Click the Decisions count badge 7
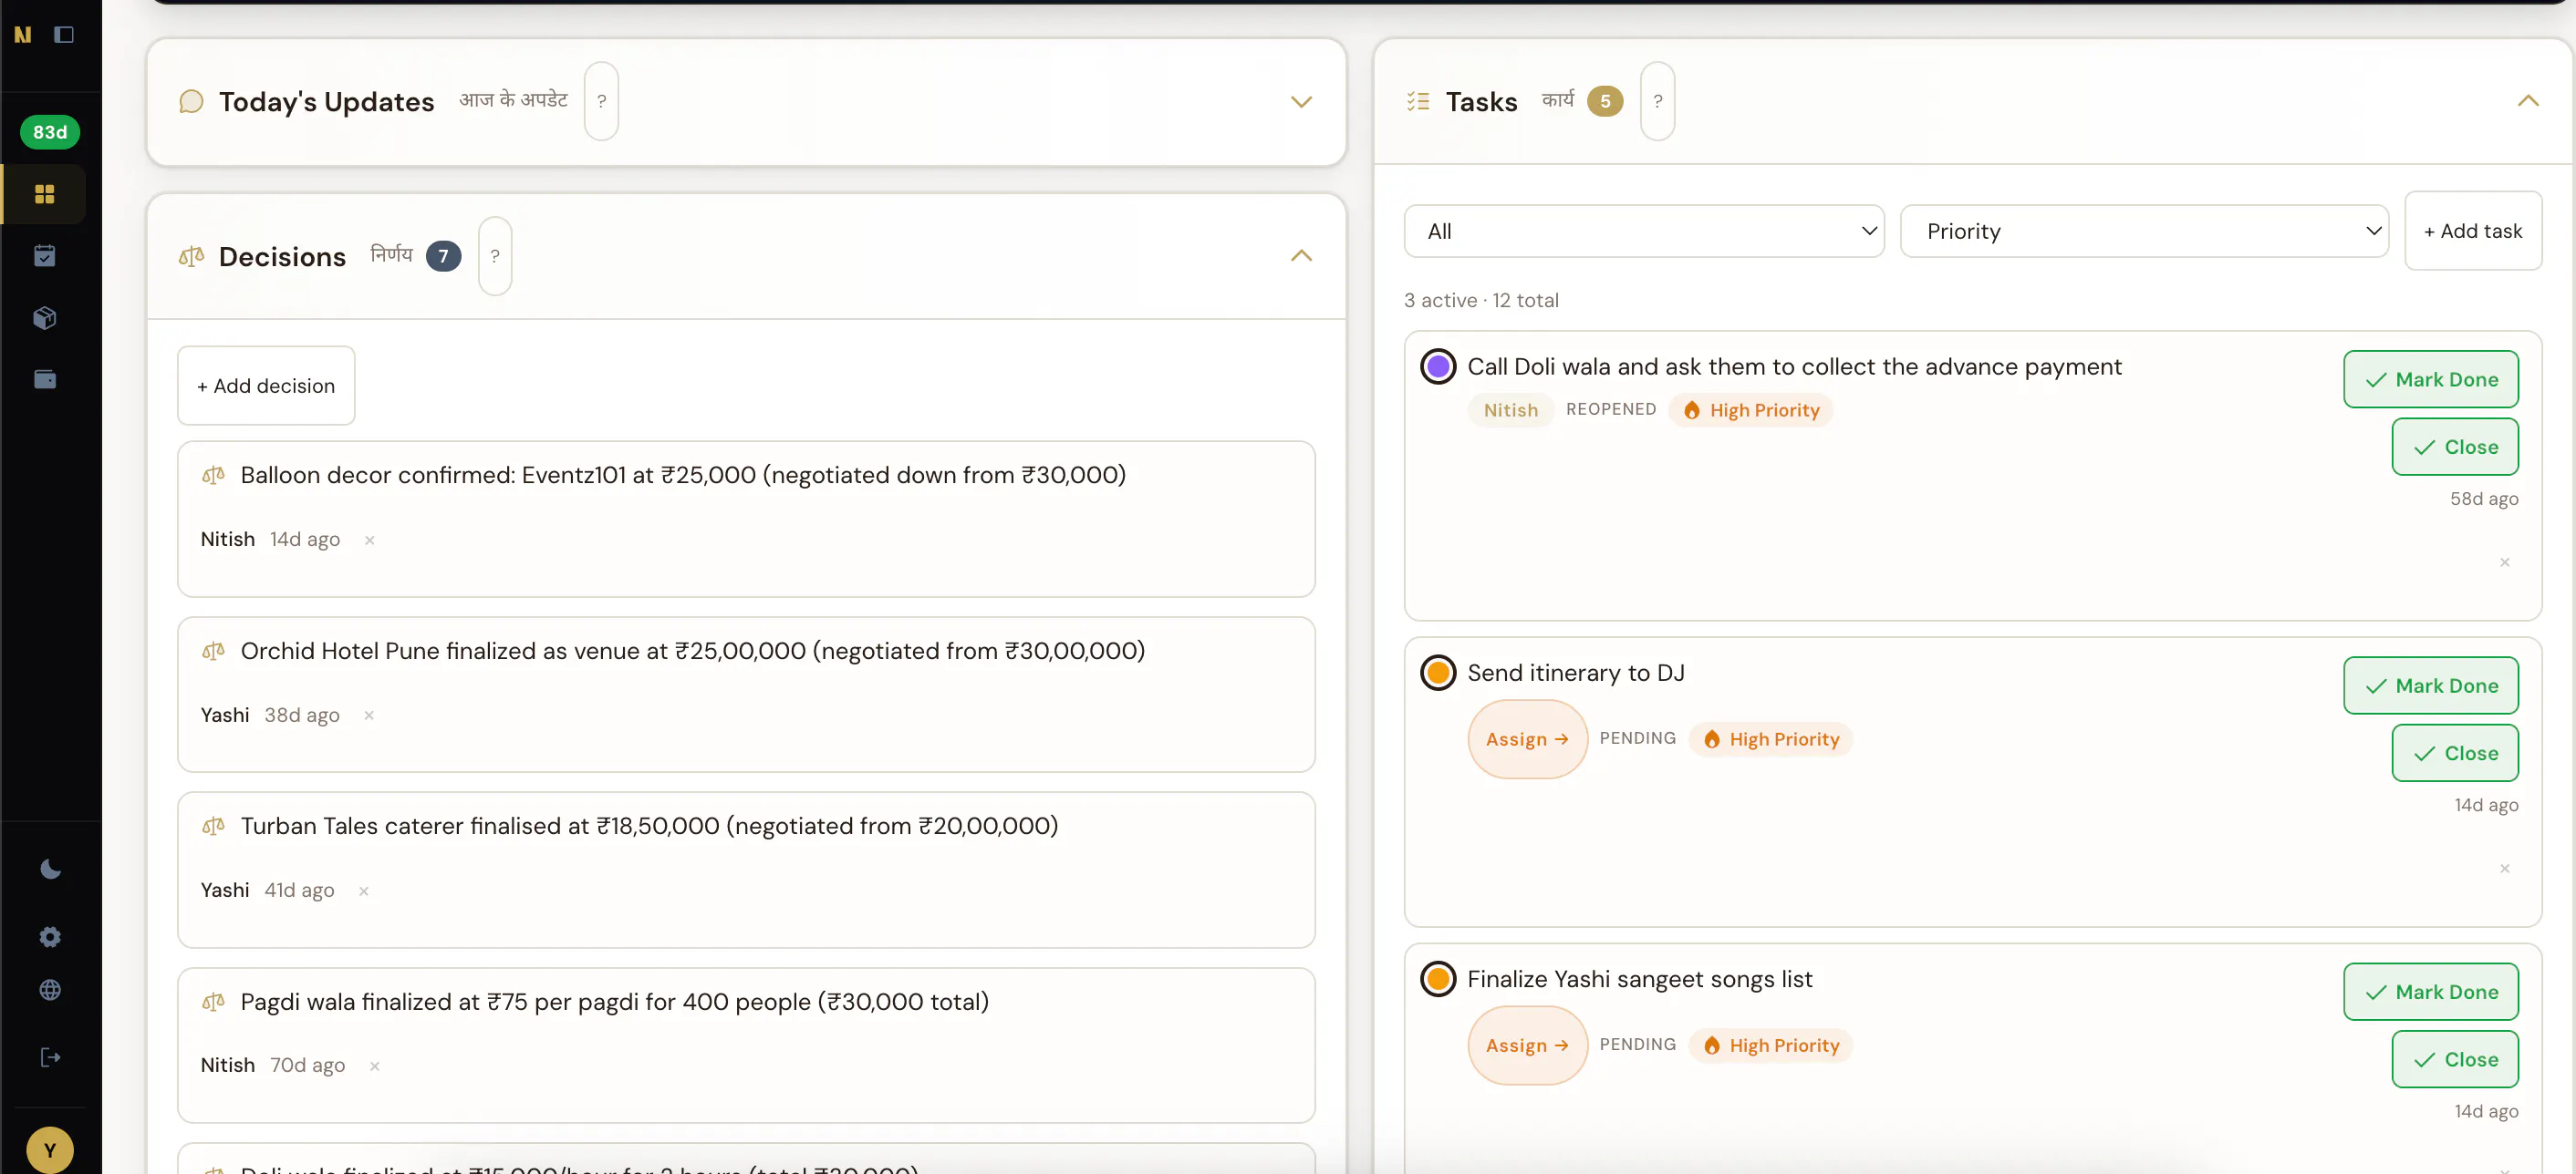Image resolution: width=2576 pixels, height=1174 pixels. click(443, 256)
